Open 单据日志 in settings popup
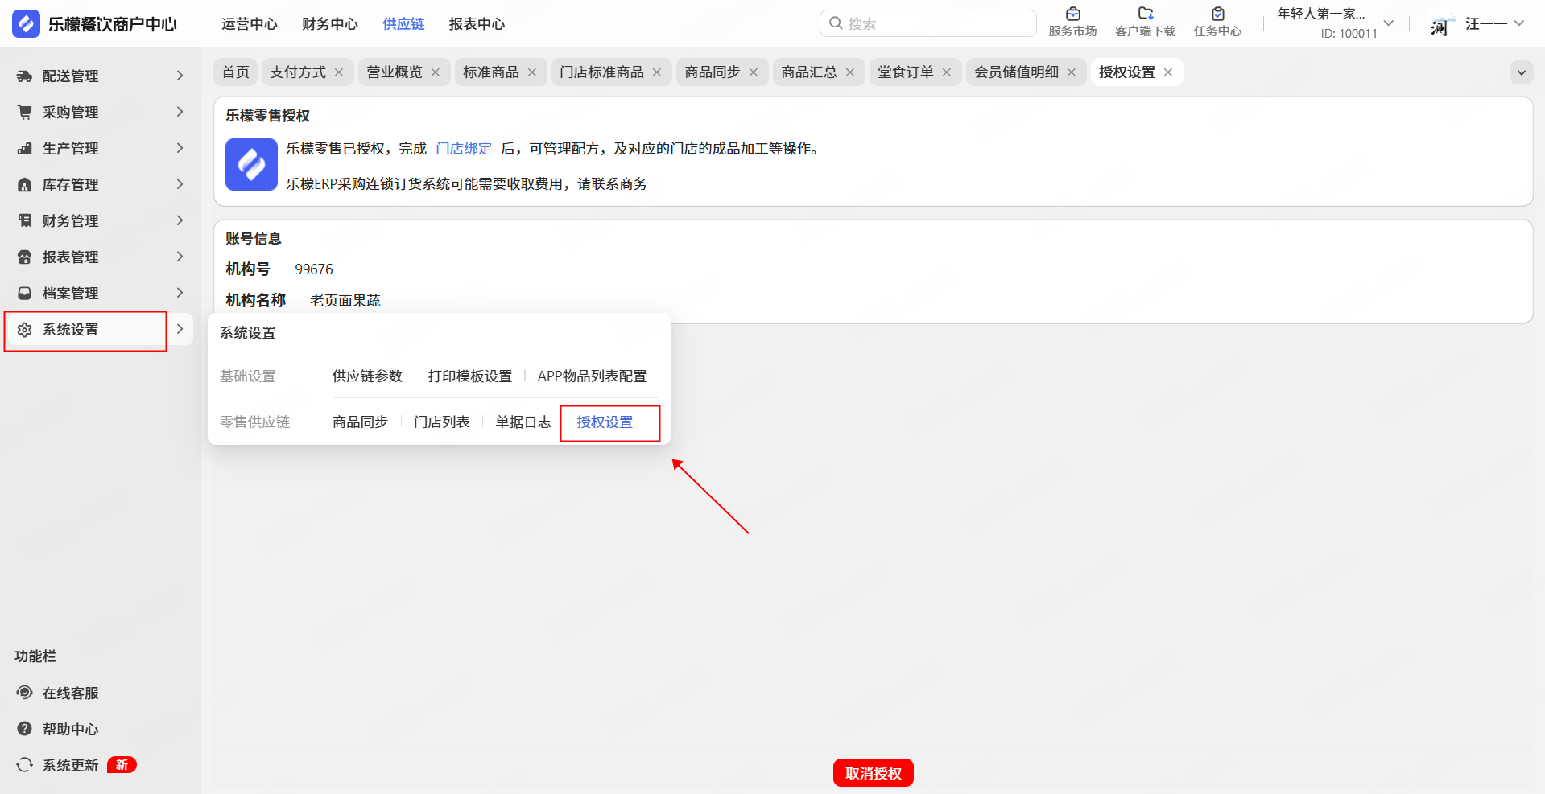This screenshot has width=1545, height=794. point(523,422)
